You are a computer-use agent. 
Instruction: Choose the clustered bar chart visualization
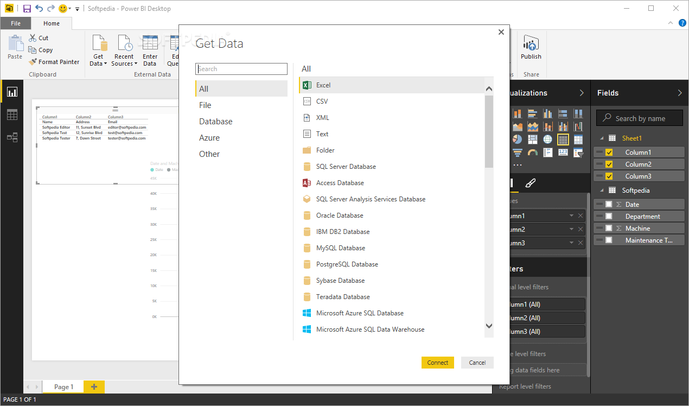(533, 113)
